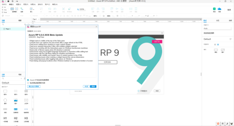Click the Insert tool icon
The image size is (234, 126).
[31, 9]
